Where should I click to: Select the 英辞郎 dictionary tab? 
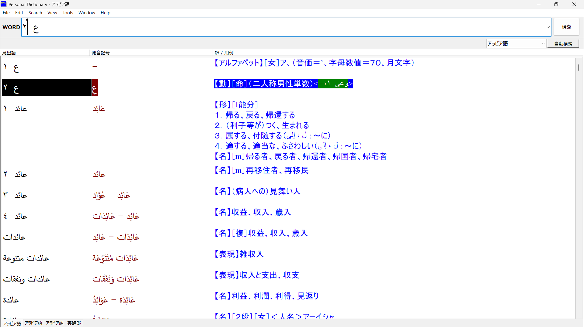[74, 323]
